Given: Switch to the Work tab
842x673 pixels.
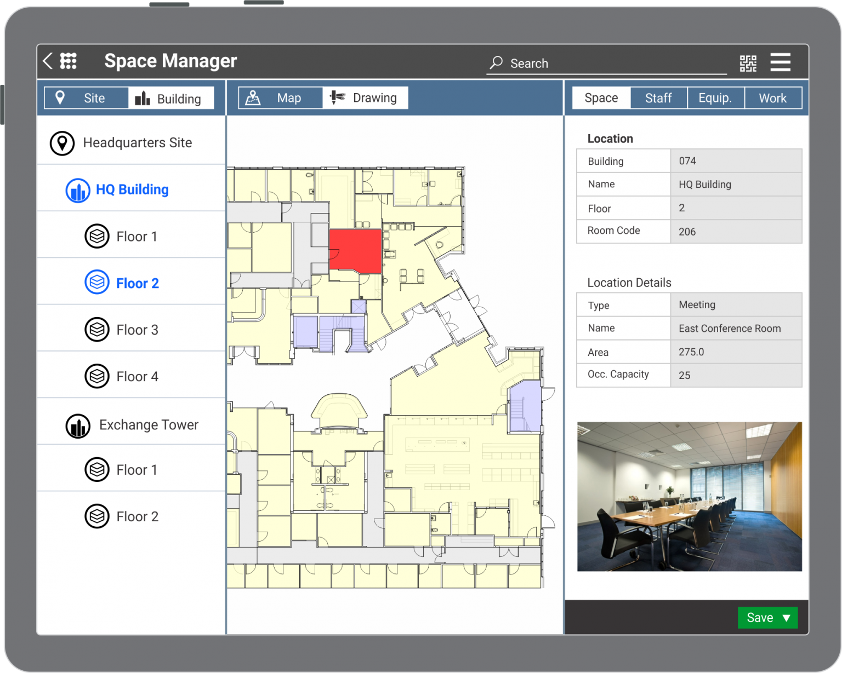Looking at the screenshot, I should point(773,97).
